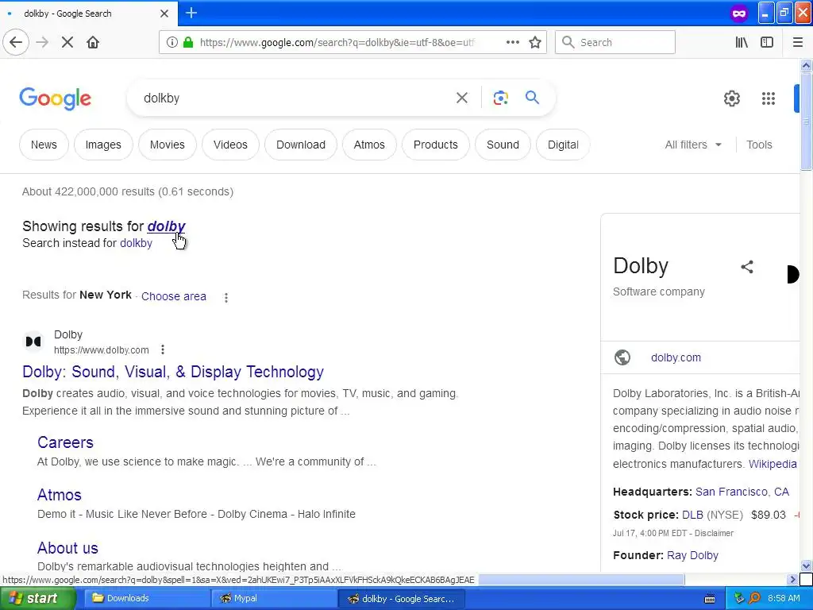Click the vertical scrollbar up arrow
The width and height of the screenshot is (813, 610).
807,65
